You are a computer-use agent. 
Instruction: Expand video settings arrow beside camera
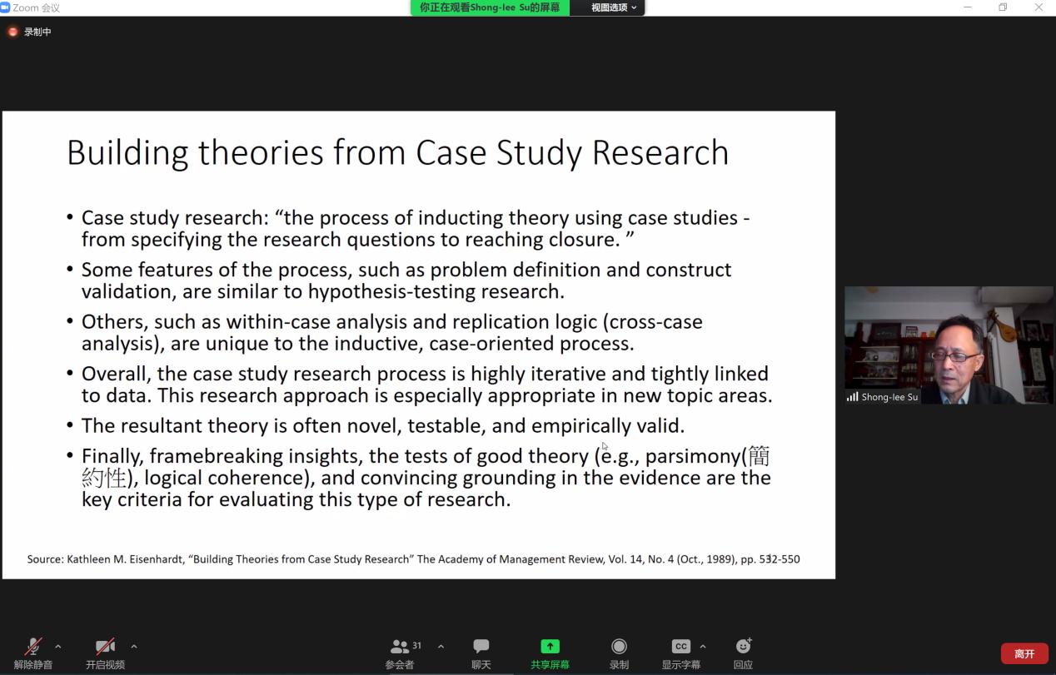coord(134,647)
